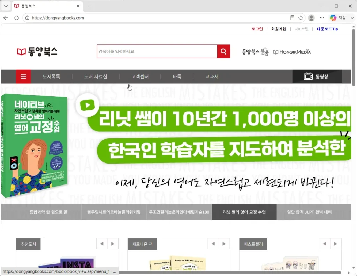Open the 교과서 menu
The image size is (357, 276).
click(x=212, y=77)
